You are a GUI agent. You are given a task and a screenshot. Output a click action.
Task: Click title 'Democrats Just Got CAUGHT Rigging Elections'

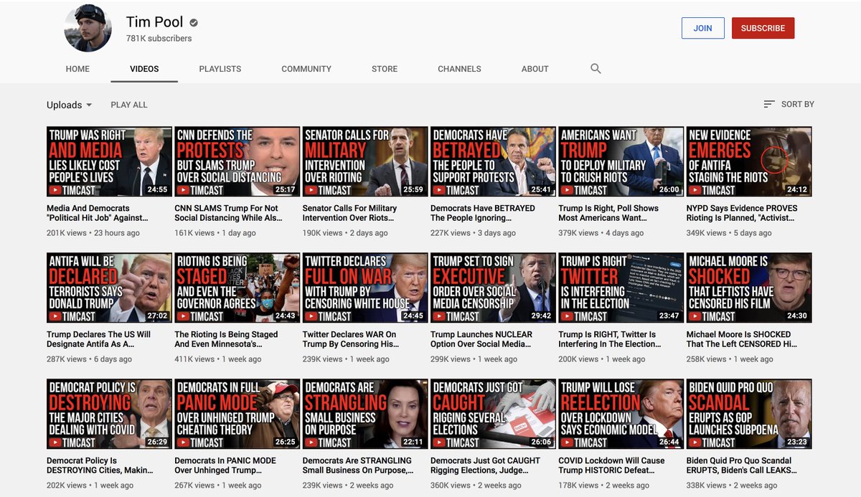486,465
